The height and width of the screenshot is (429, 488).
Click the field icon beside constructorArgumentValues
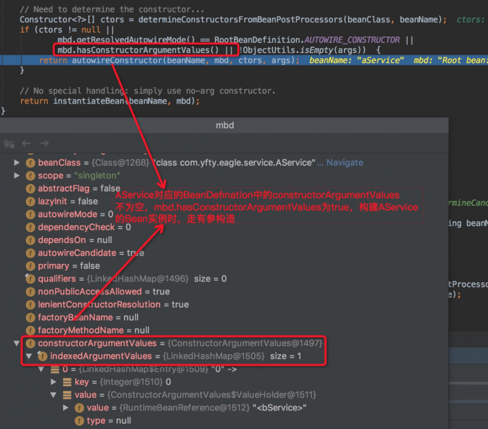[x=30, y=344]
